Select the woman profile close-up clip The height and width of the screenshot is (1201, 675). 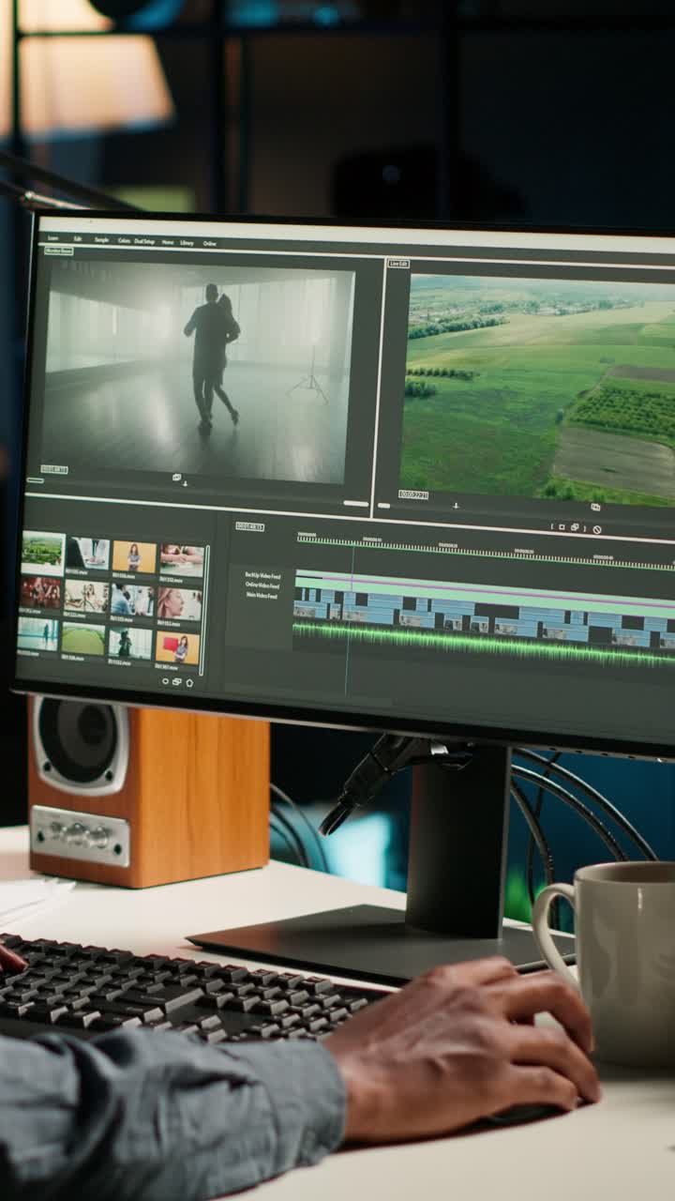pyautogui.click(x=179, y=603)
